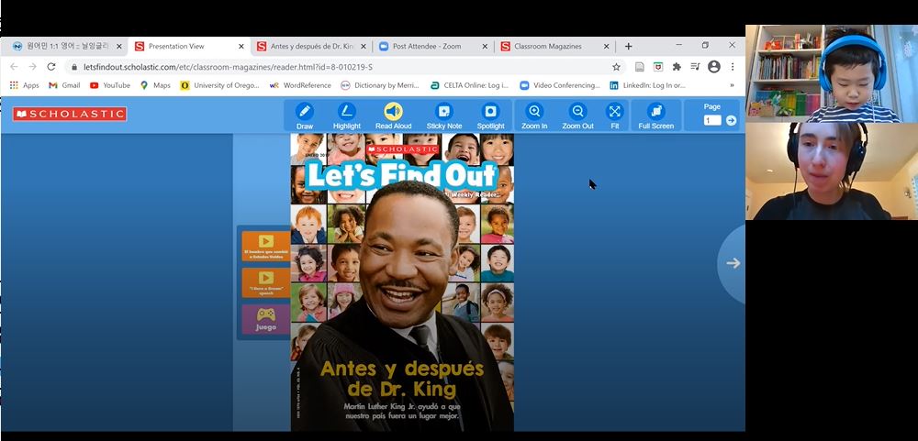Click the Zoom In magnifier
Viewport: 918px width, 441px height.
click(534, 116)
